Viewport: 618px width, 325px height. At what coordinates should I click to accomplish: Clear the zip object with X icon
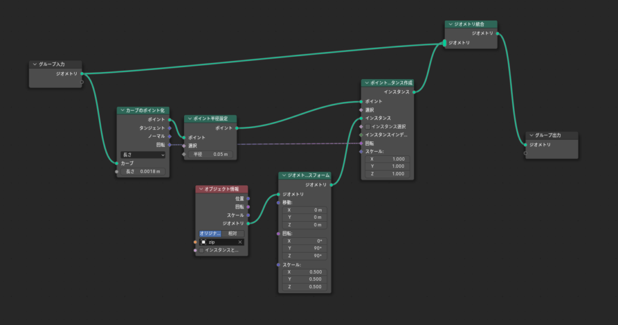(240, 242)
